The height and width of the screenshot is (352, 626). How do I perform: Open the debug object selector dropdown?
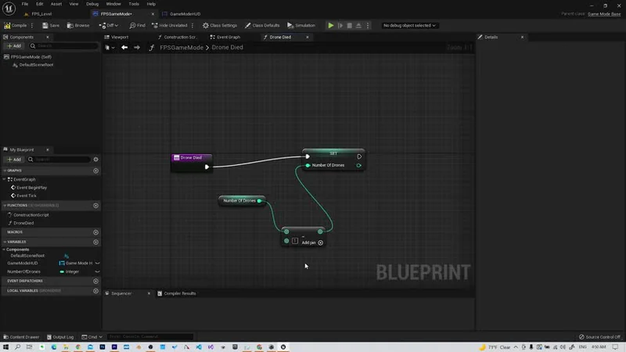409,26
